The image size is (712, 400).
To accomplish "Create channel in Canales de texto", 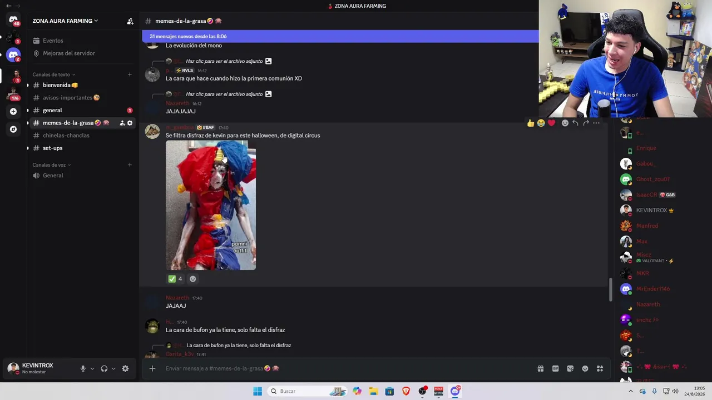I will [130, 74].
